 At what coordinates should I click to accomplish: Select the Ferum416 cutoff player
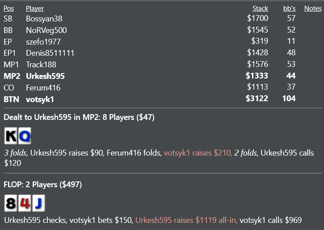pyautogui.click(x=43, y=88)
